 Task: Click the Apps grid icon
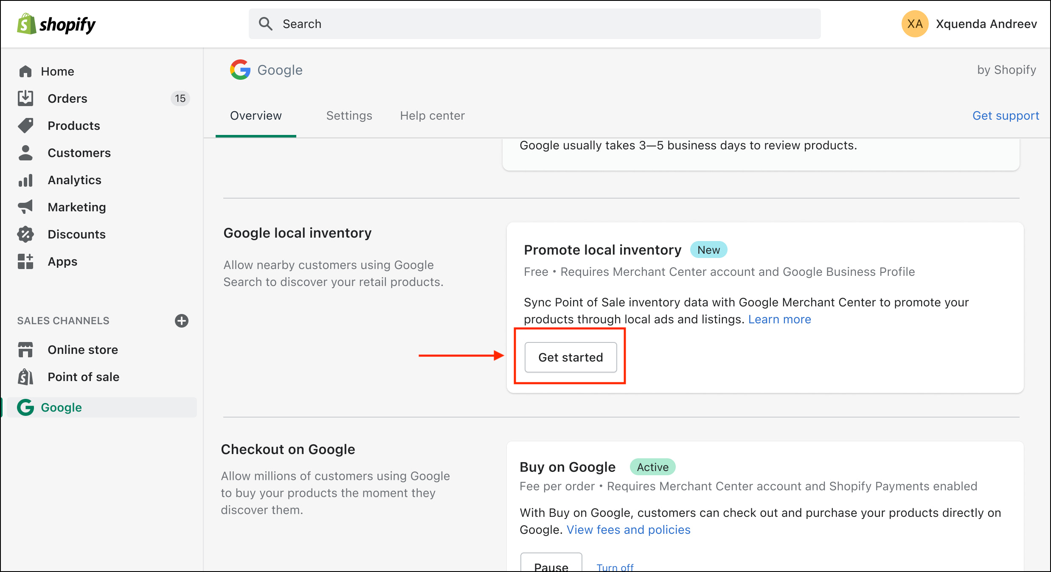pos(25,261)
